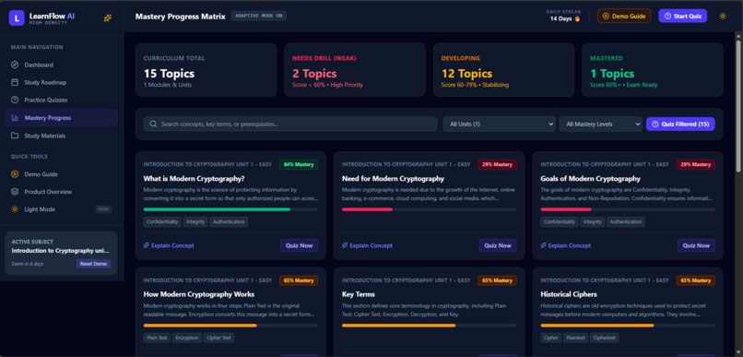The image size is (743, 357).
Task: Click Explain Concept on Goals of Modern Cryptography
Action: coord(566,245)
